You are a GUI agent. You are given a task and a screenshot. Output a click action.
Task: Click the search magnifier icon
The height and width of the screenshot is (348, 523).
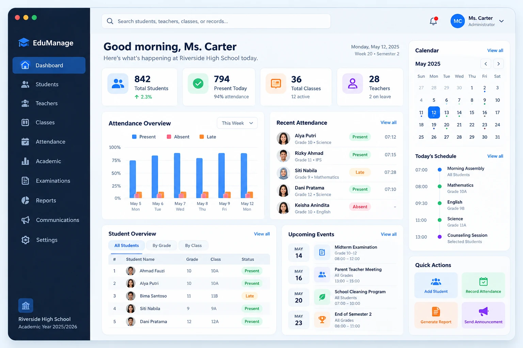(110, 21)
